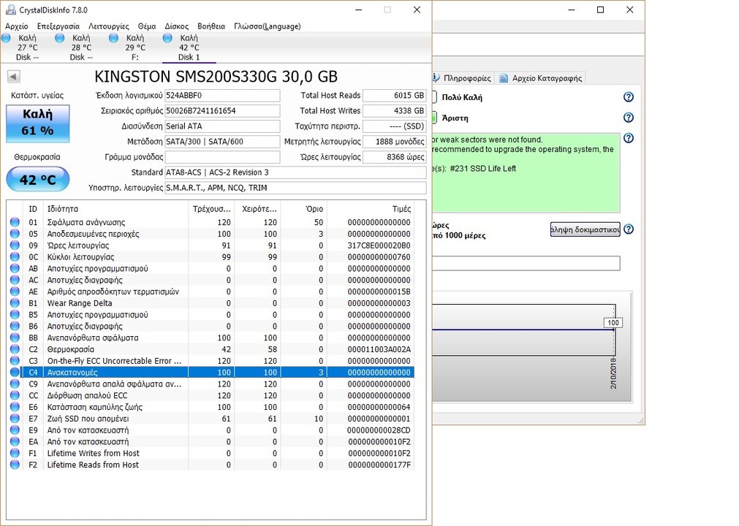
Task: Select the Disk -- entry at 28 °C
Action: click(x=81, y=47)
